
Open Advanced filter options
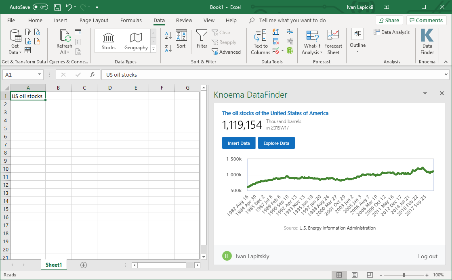coord(226,52)
